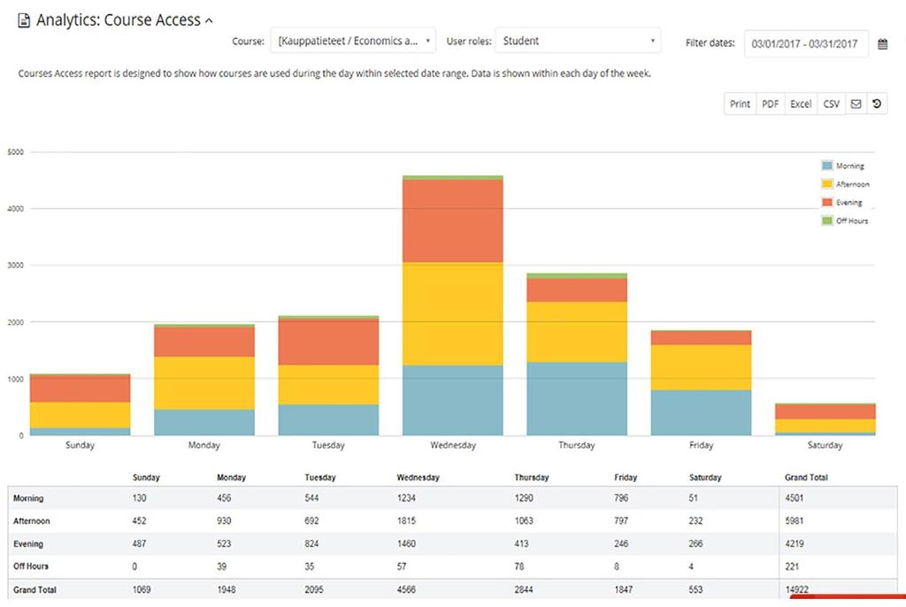The image size is (906, 607).
Task: Click the report document icon beside Analytics title
Action: (24, 21)
